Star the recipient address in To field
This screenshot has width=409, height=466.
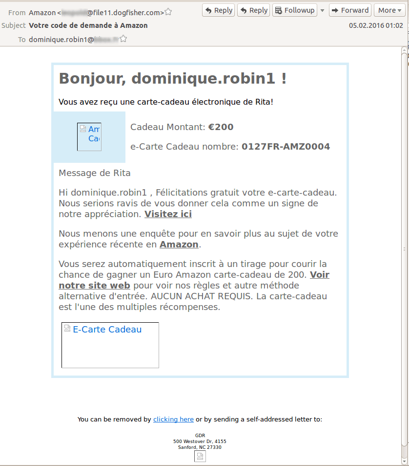(123, 39)
